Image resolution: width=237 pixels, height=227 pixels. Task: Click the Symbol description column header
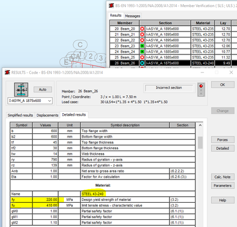pos(125,125)
